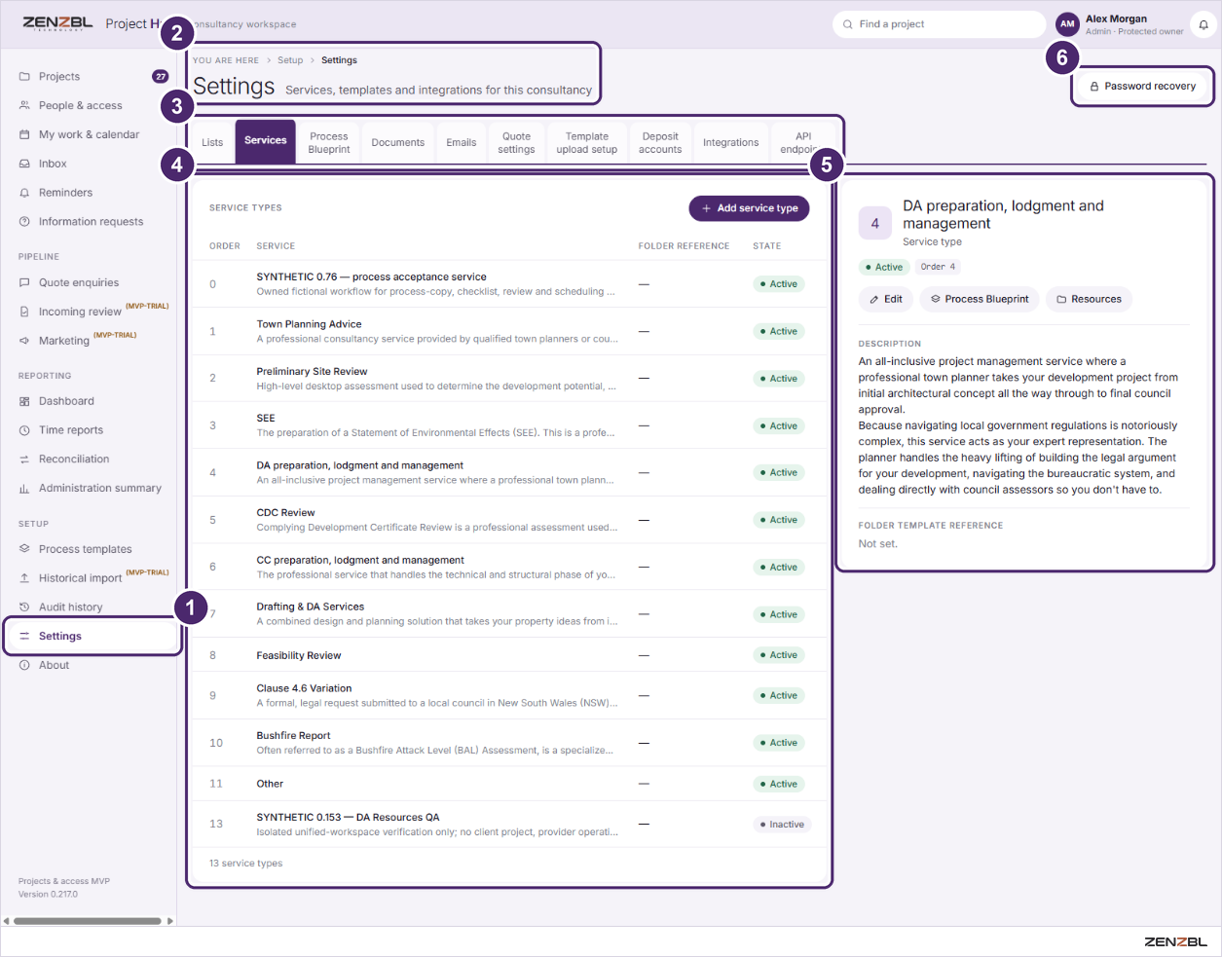The height and width of the screenshot is (957, 1222).
Task: Select the Services tab
Action: pyautogui.click(x=266, y=141)
